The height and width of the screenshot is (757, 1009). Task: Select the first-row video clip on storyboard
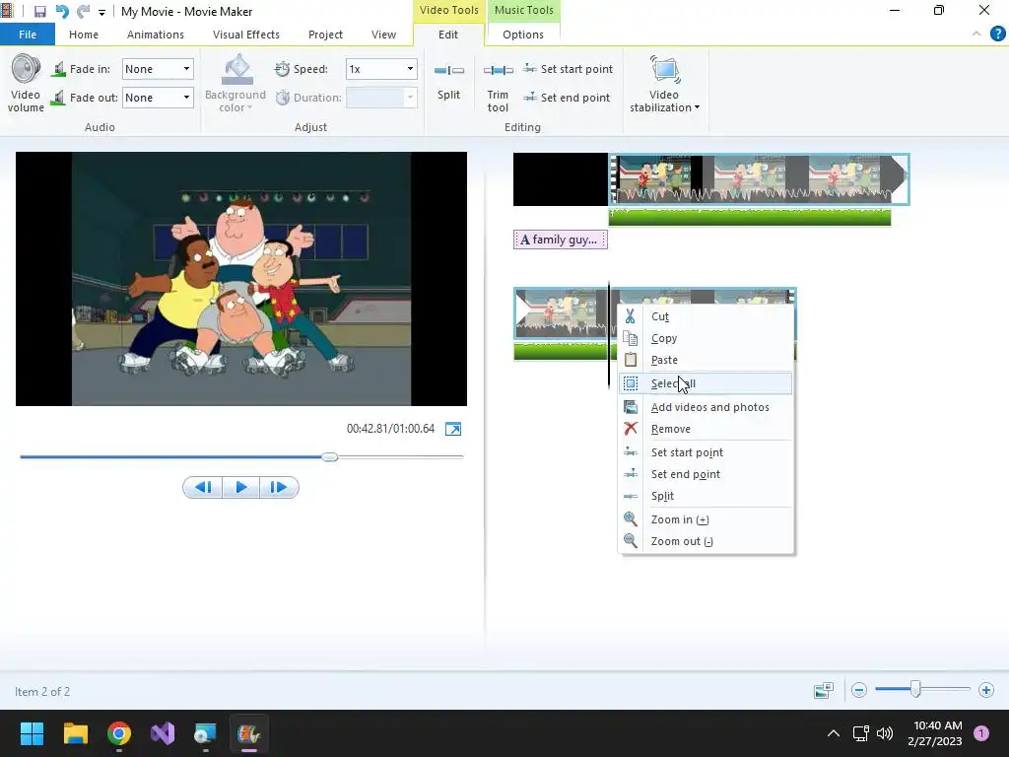click(760, 179)
